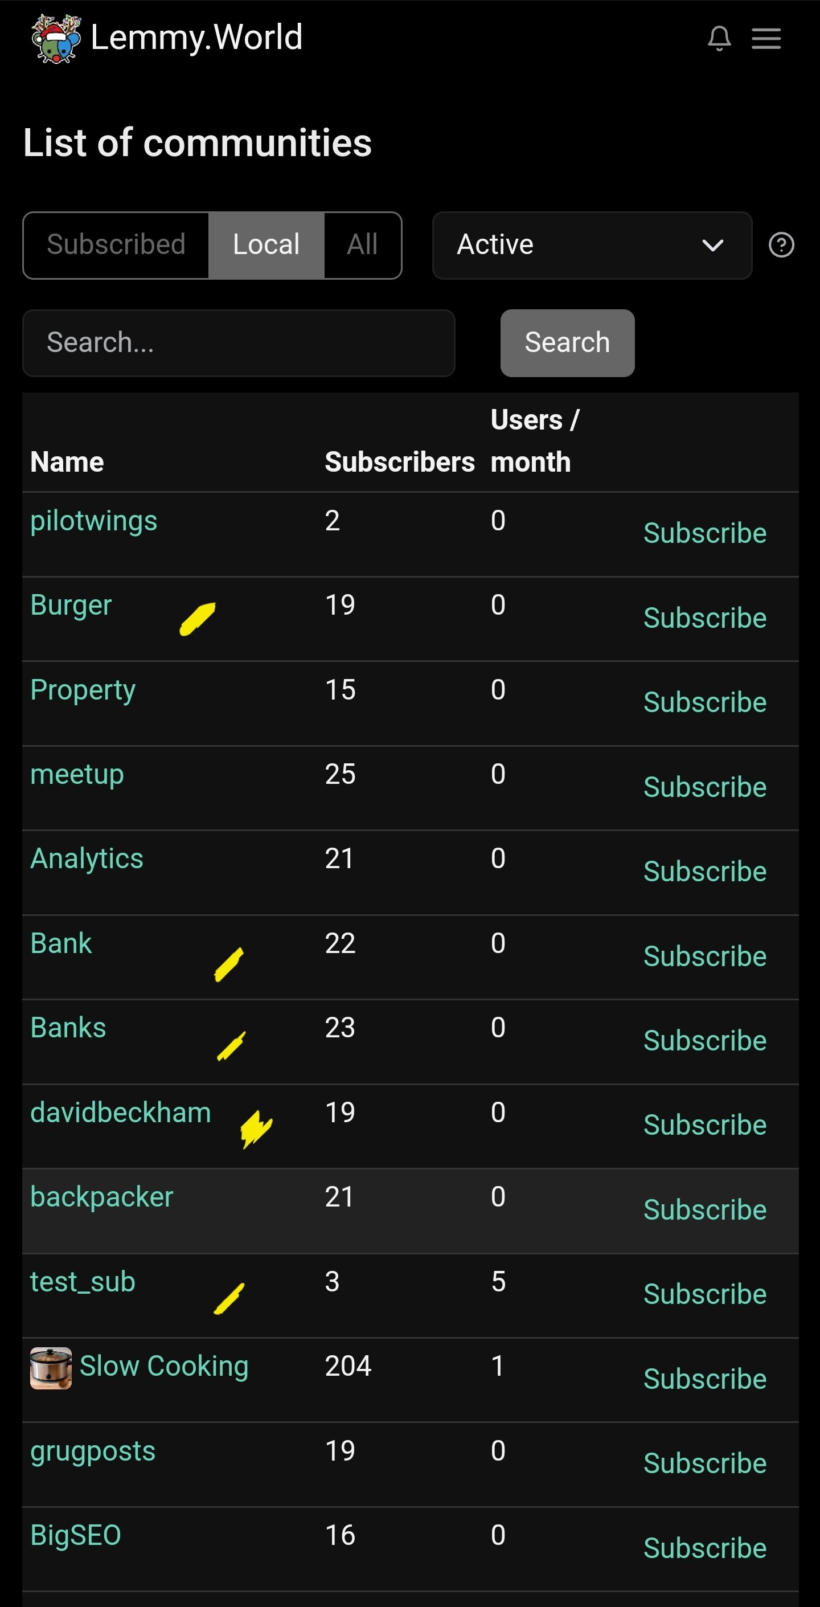Open the davidbeckham community link
Image resolution: width=820 pixels, height=1607 pixels.
(x=120, y=1113)
